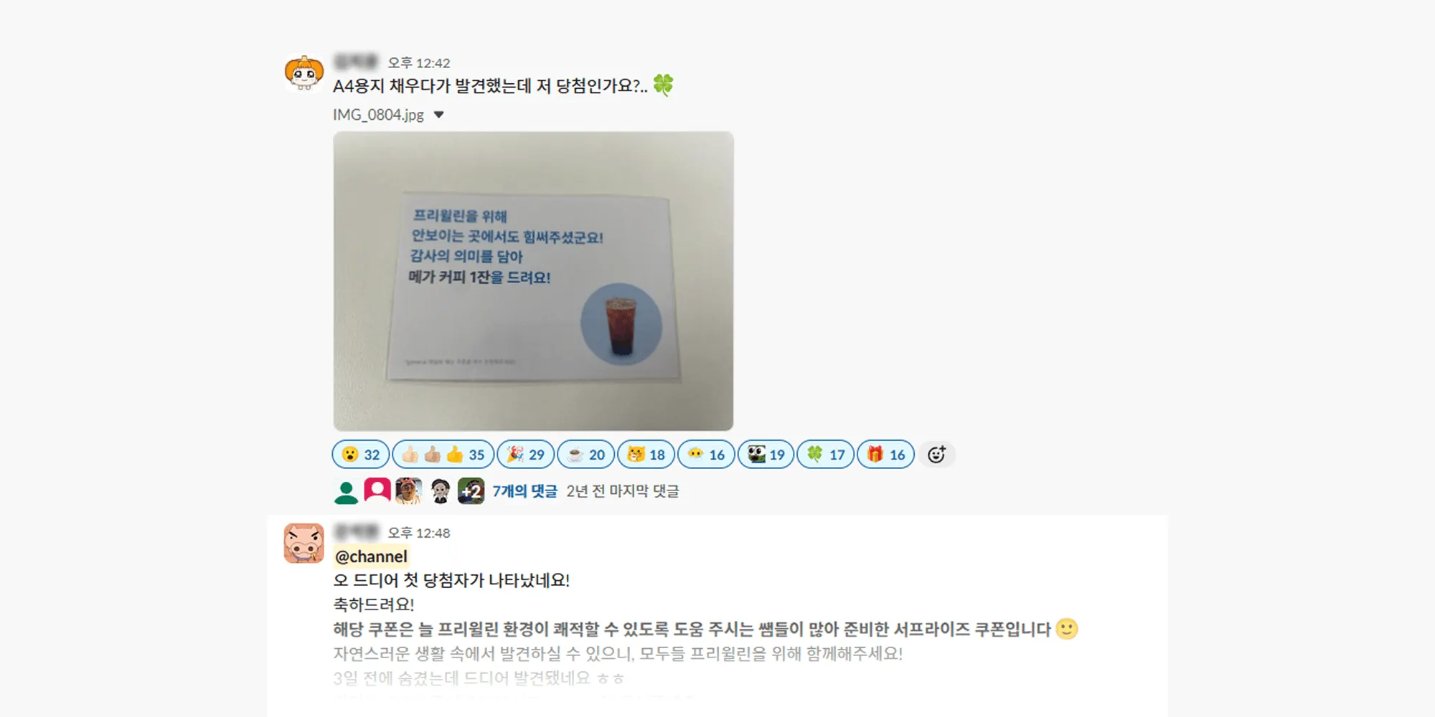Click the pink pig user avatar
This screenshot has width=1435, height=717.
(304, 543)
